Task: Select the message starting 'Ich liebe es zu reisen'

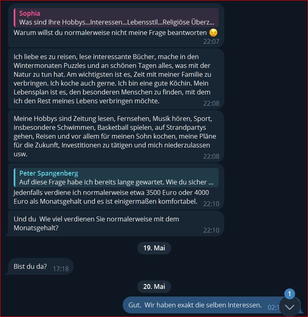Action: click(116, 79)
